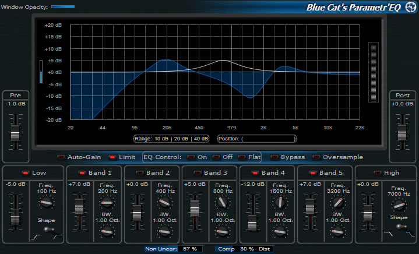Click the EQ curve graph display
The width and height of the screenshot is (419, 254).
pyautogui.click(x=215, y=72)
